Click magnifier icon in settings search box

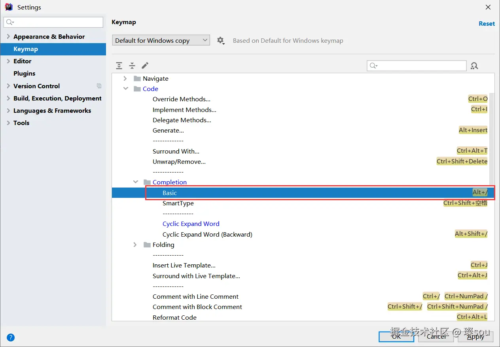(x=10, y=22)
